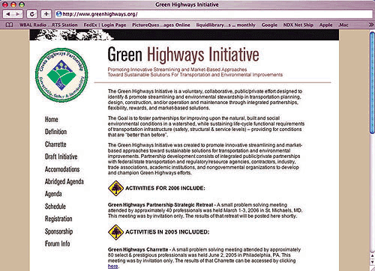
Task: Reload the page with refresh button
Action: (x=32, y=14)
